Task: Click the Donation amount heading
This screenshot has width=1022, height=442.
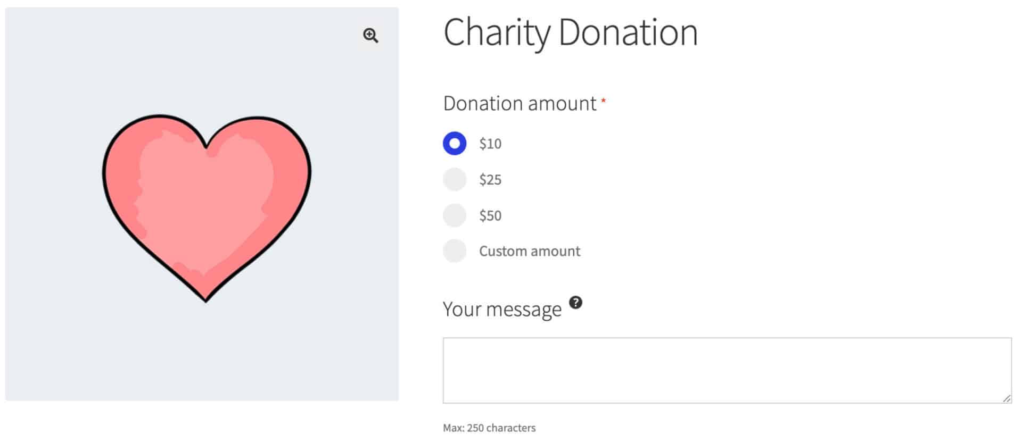Action: coord(519,103)
